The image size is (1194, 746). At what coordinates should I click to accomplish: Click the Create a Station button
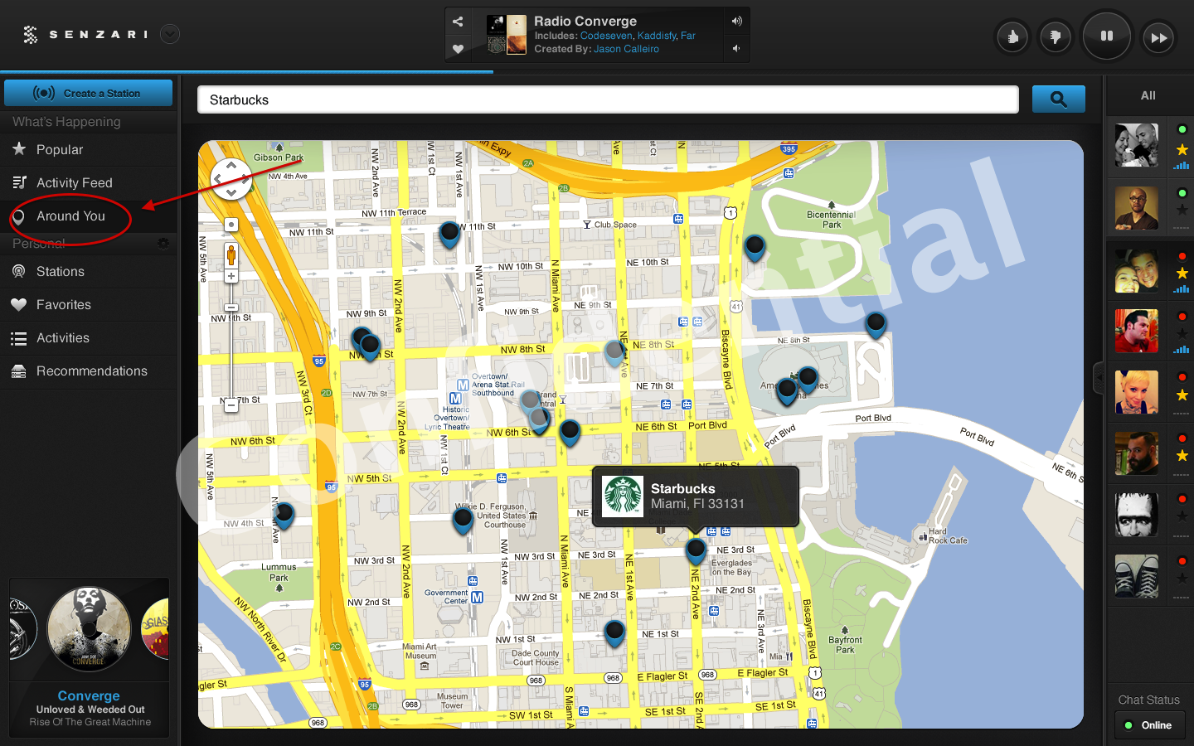click(x=89, y=93)
